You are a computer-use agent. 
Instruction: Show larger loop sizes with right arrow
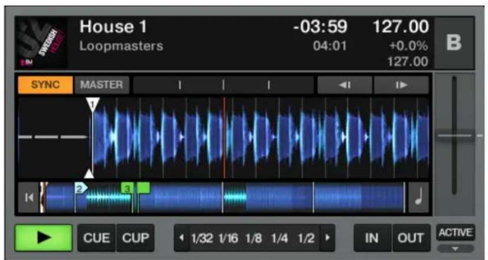[x=327, y=238]
